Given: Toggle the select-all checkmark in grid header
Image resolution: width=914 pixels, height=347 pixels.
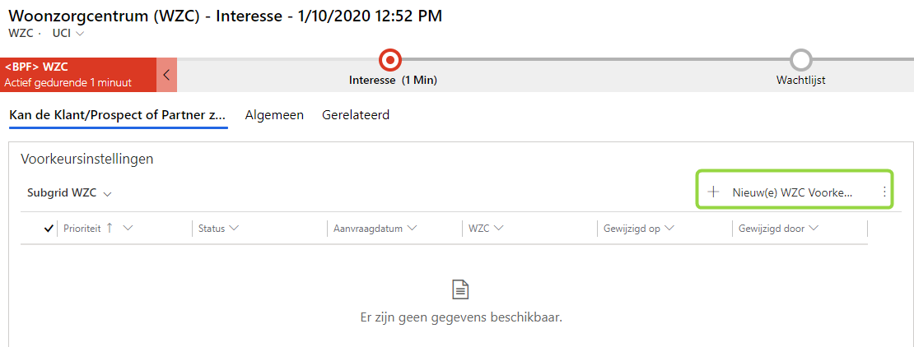Looking at the screenshot, I should click(49, 229).
